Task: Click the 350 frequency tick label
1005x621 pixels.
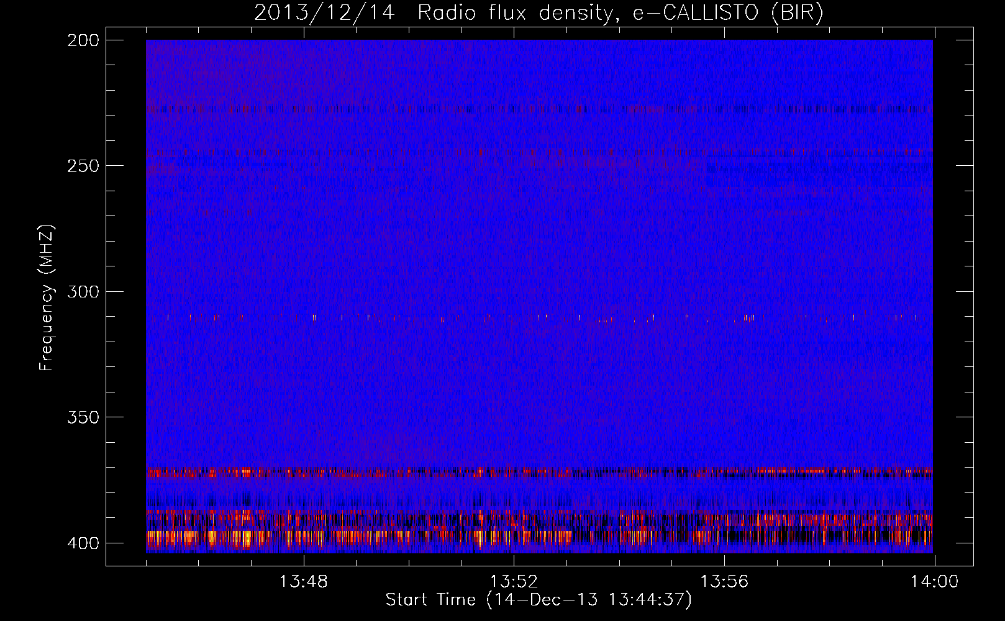Action: point(83,417)
